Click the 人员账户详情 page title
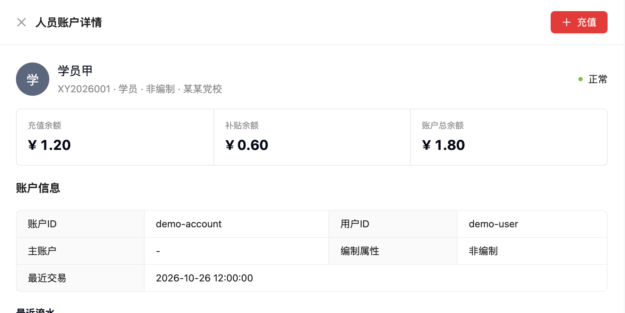This screenshot has width=625, height=313. (69, 22)
